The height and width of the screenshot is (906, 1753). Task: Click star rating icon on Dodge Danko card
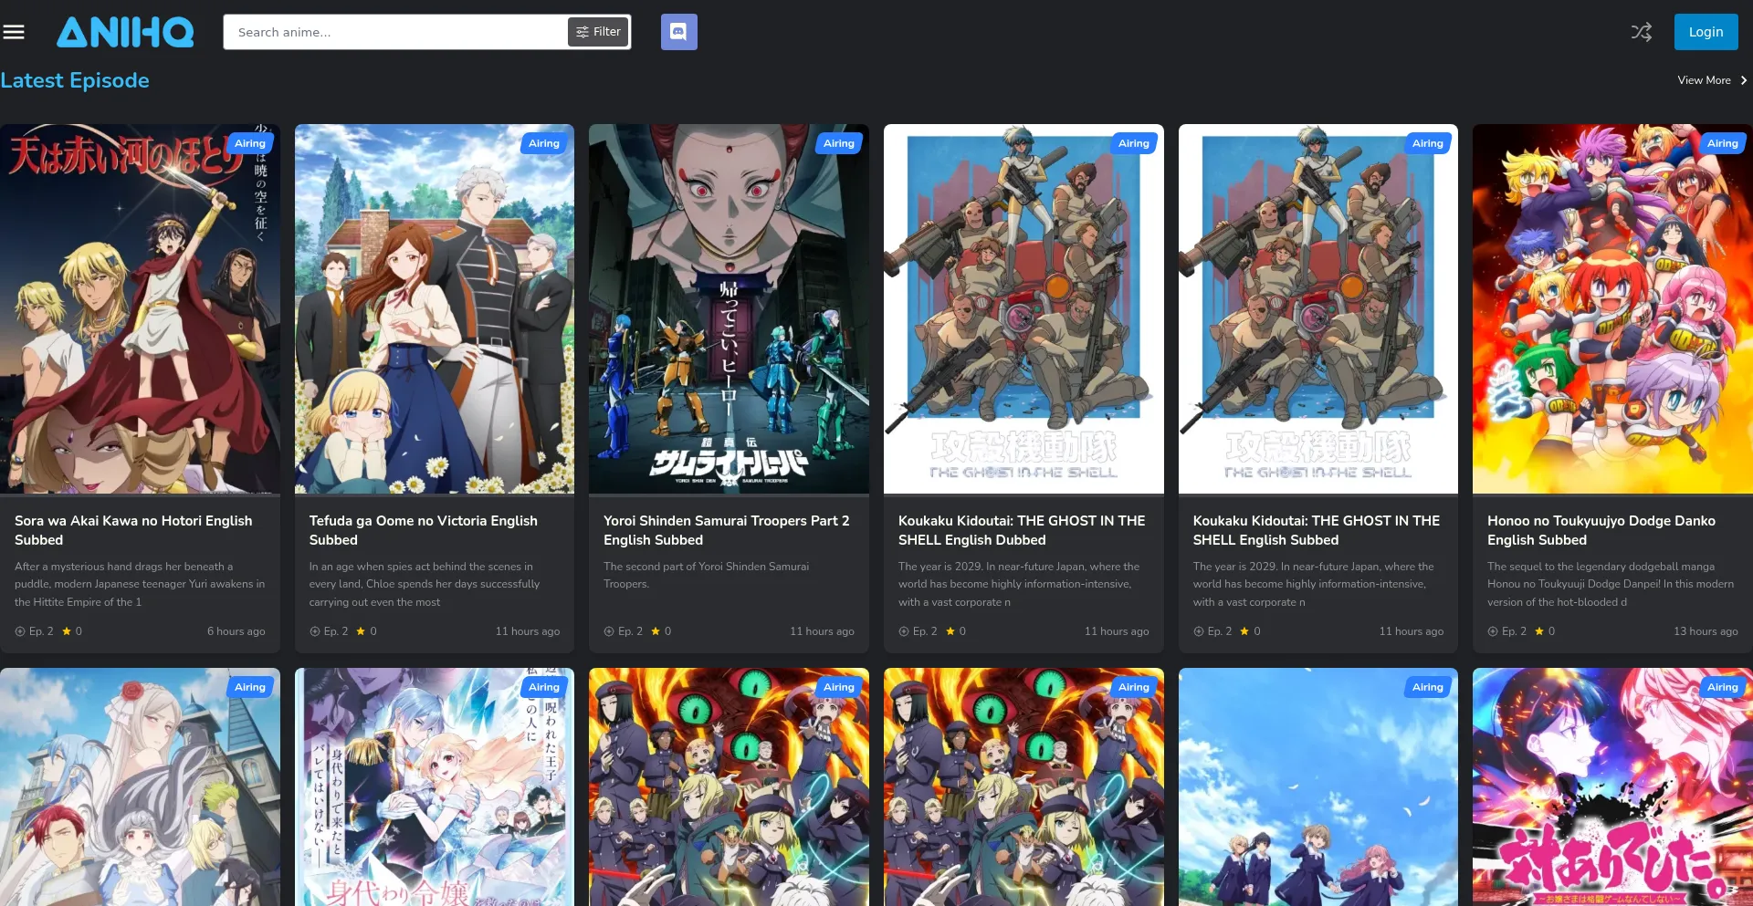click(x=1539, y=631)
